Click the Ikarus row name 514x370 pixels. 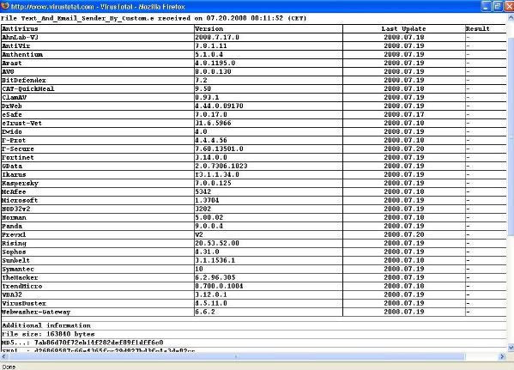pos(14,174)
